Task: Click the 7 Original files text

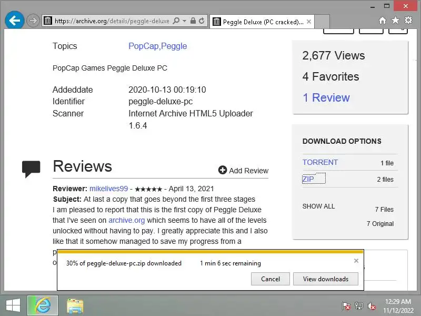Action: 380,223
